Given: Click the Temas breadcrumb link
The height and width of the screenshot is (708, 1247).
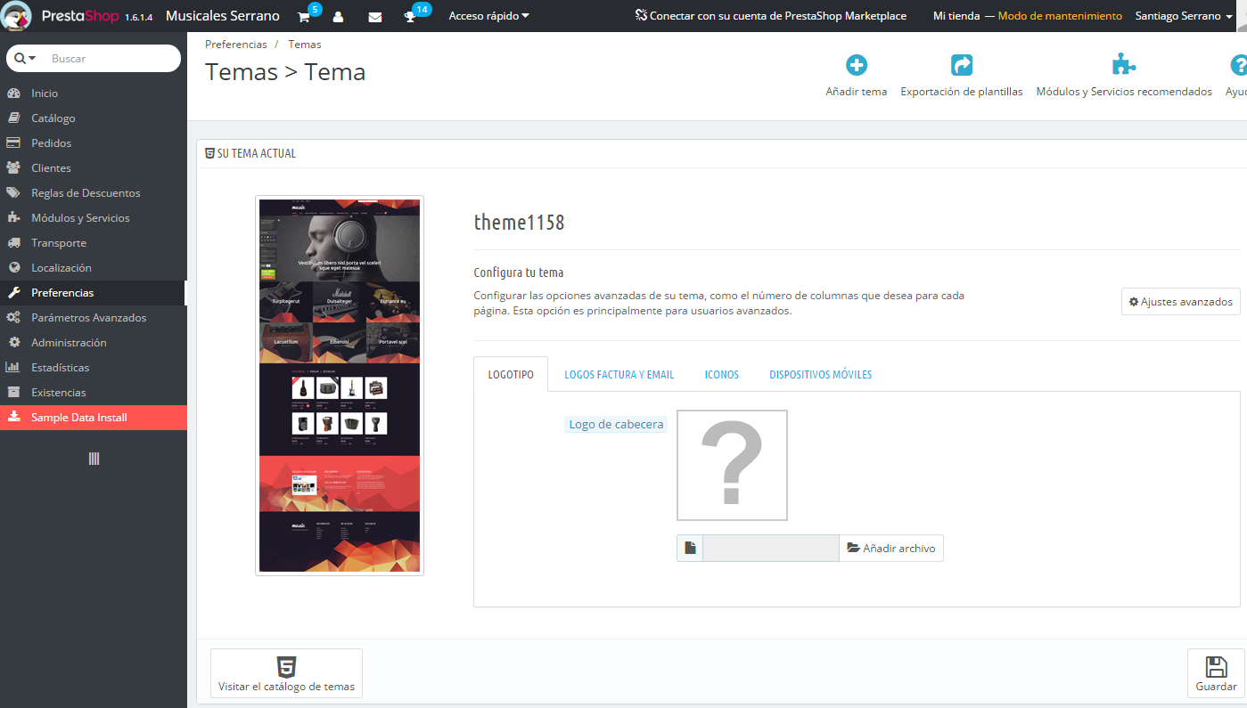Looking at the screenshot, I should pos(305,45).
